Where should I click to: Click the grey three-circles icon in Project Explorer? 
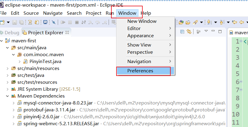(198, 32)
